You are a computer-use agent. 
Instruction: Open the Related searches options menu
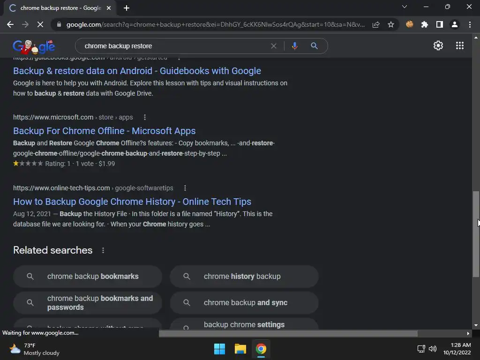103,250
